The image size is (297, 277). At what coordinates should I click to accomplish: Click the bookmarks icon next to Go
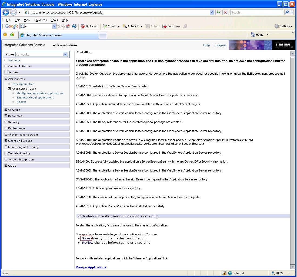[68, 26]
